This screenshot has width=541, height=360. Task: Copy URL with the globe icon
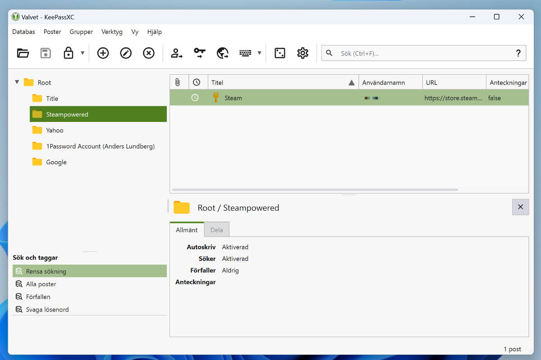223,53
